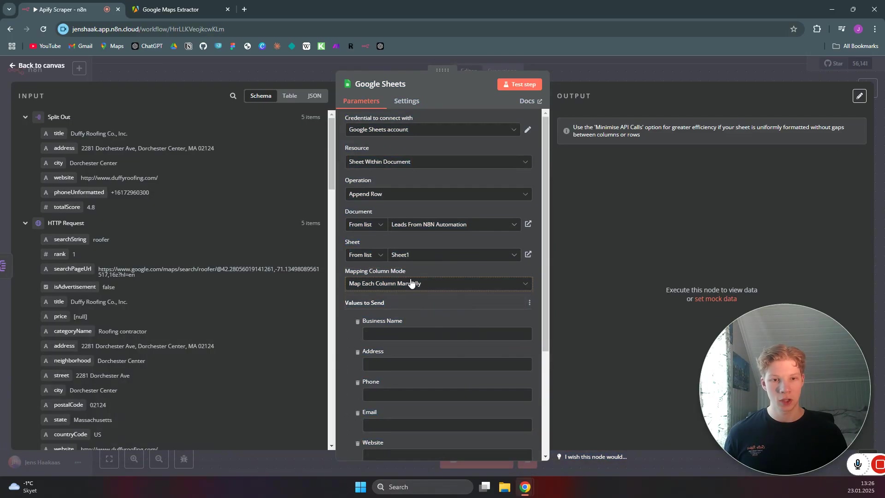This screenshot has height=498, width=885.
Task: Open the Google Sheets account credential dropdown
Action: pos(433,130)
